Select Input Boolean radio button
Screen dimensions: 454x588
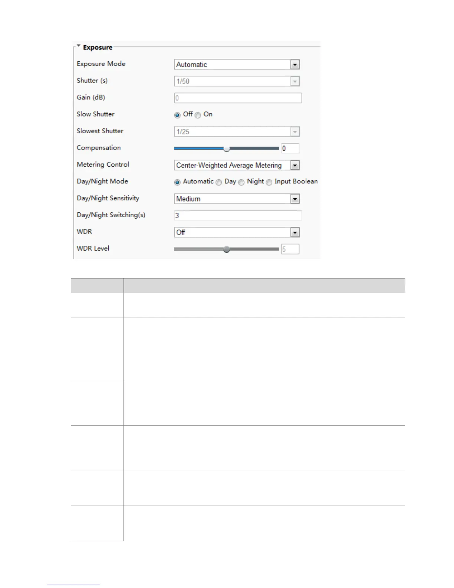pyautogui.click(x=269, y=182)
